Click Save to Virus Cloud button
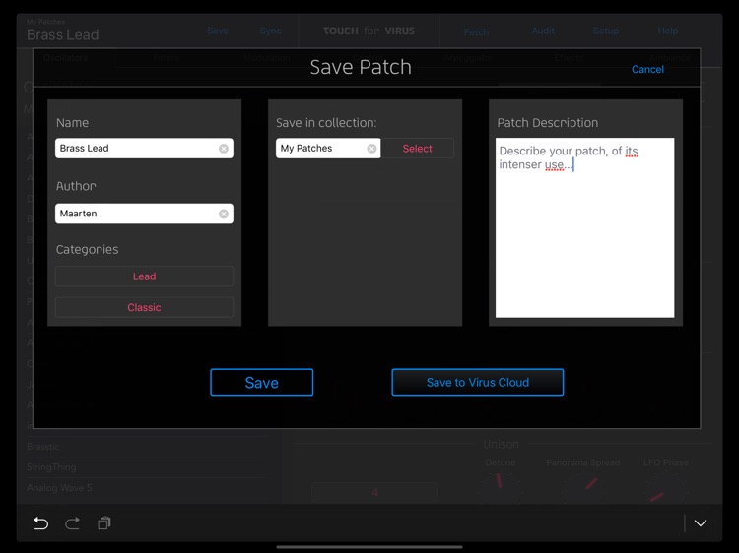Image resolution: width=739 pixels, height=553 pixels. click(478, 382)
